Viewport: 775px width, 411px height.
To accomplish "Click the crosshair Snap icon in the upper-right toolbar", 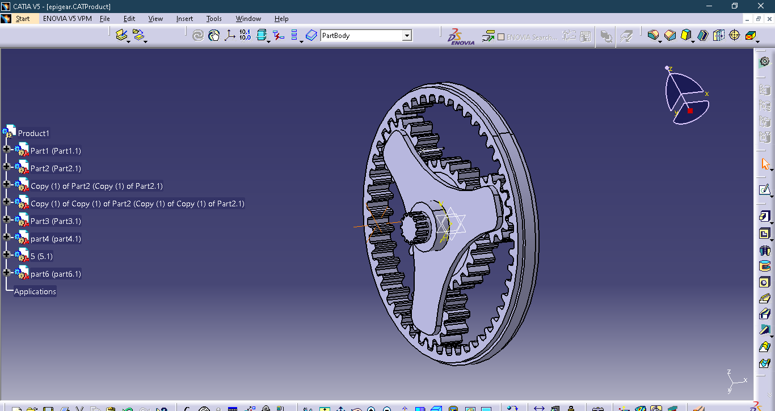I will tap(735, 35).
